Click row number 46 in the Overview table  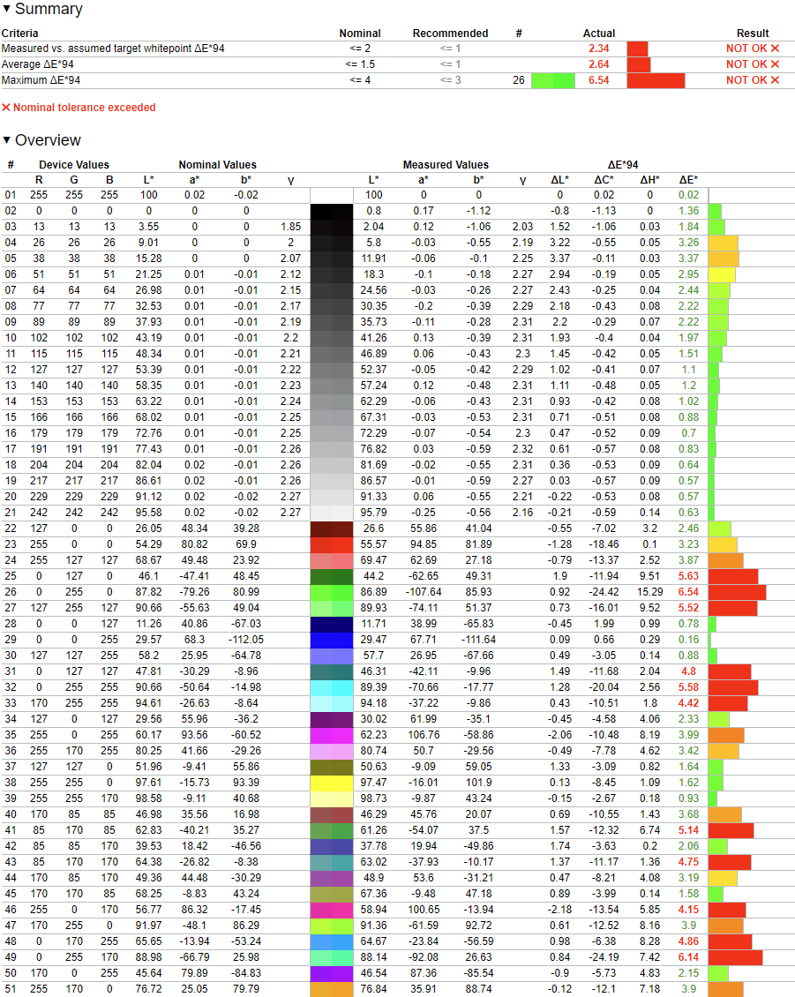(11, 910)
